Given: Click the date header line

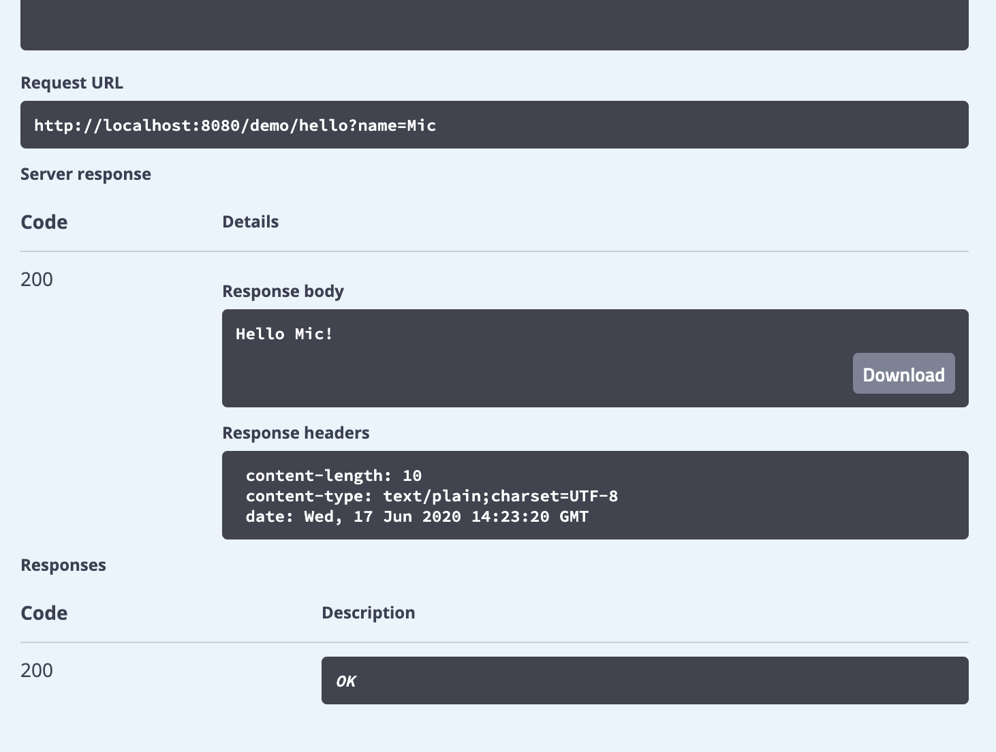Looking at the screenshot, I should point(417,516).
